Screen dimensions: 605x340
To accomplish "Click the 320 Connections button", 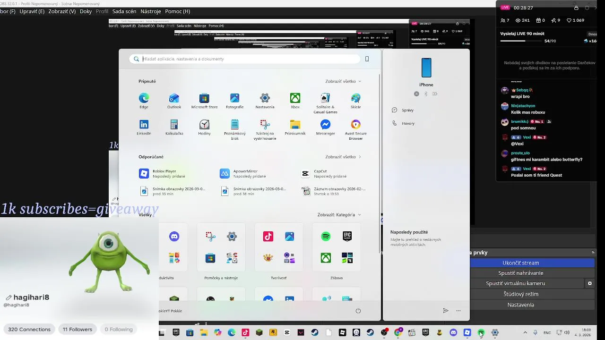I will click(29, 329).
